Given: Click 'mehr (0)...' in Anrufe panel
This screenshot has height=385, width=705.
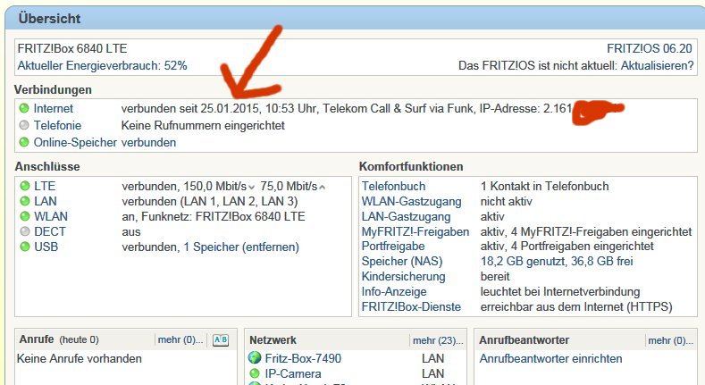Looking at the screenshot, I should (x=180, y=340).
